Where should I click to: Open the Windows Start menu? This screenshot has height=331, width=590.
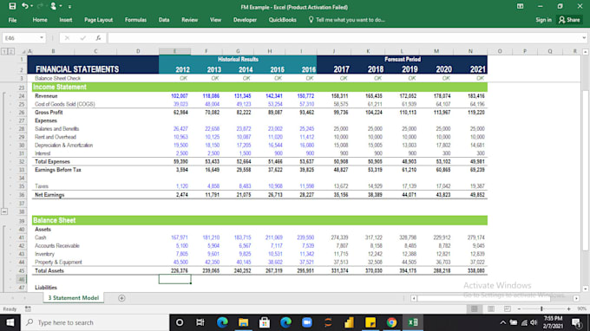pos(10,322)
